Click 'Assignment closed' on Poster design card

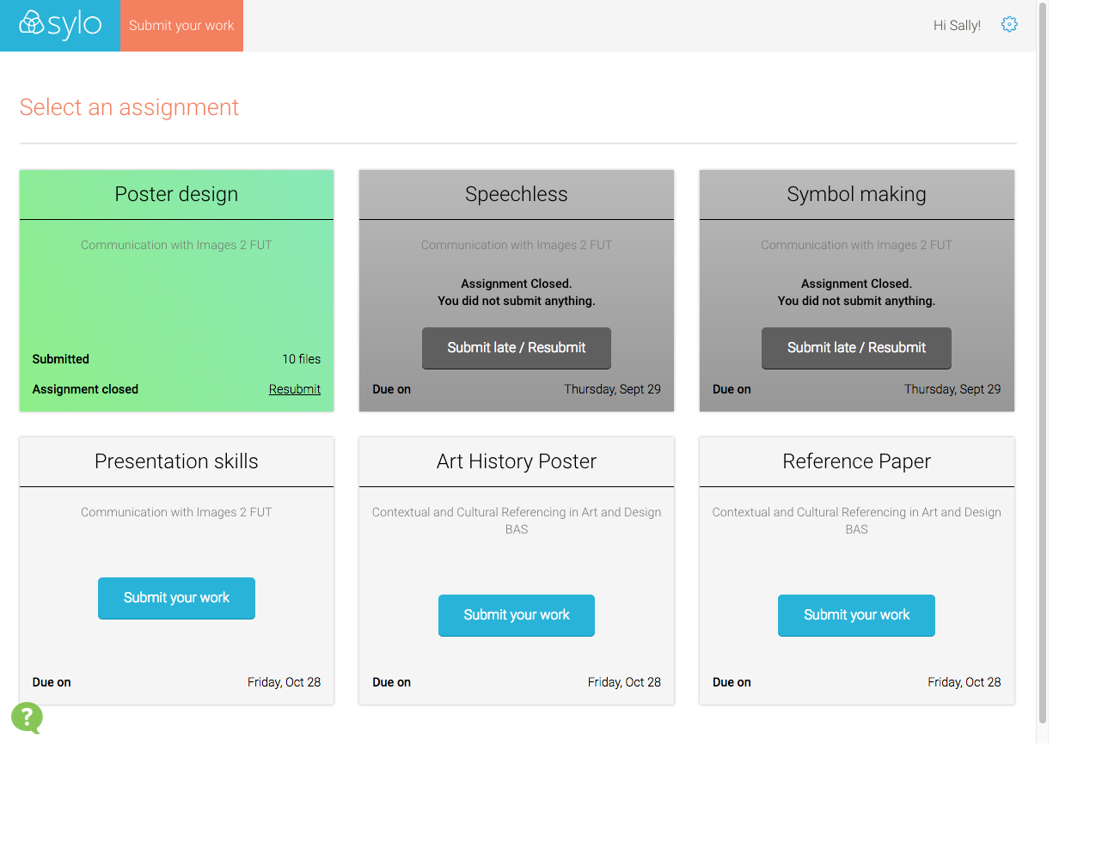coord(85,389)
